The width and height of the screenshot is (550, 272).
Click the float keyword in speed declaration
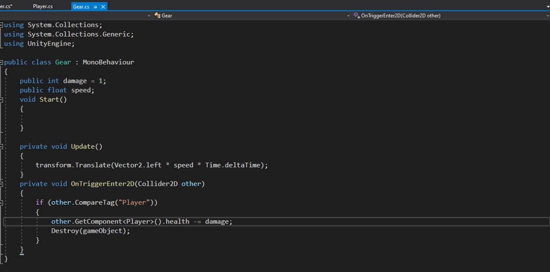(x=57, y=91)
